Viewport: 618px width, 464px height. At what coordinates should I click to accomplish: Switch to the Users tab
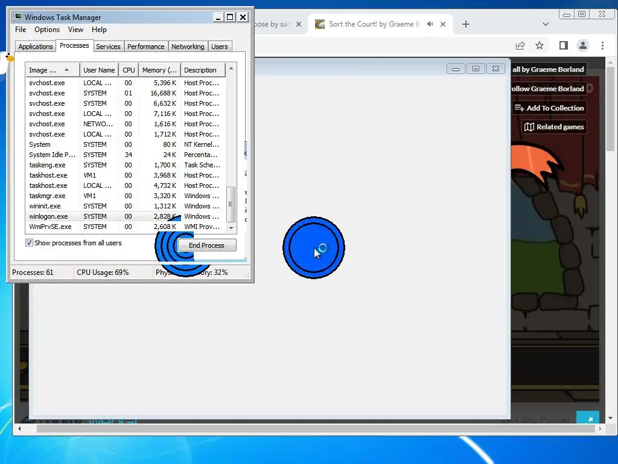pos(220,47)
